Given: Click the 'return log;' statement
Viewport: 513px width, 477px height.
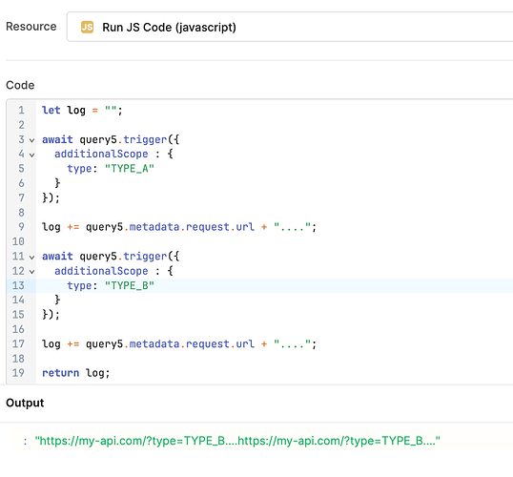Looking at the screenshot, I should 76,373.
